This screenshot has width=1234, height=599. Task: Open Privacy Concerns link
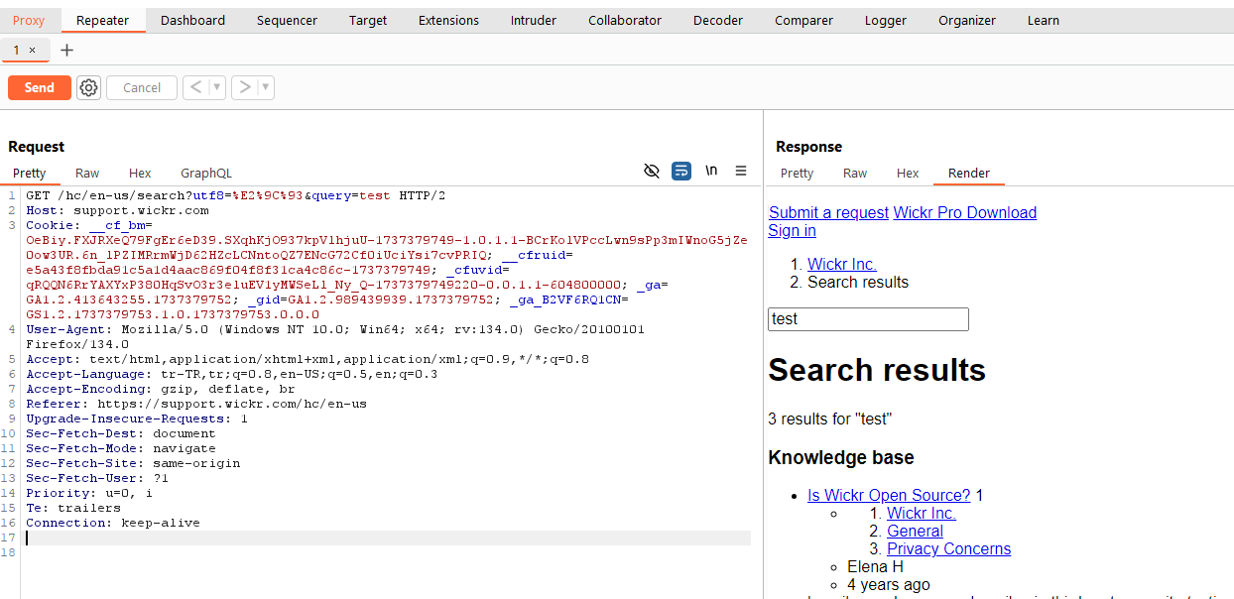(949, 548)
